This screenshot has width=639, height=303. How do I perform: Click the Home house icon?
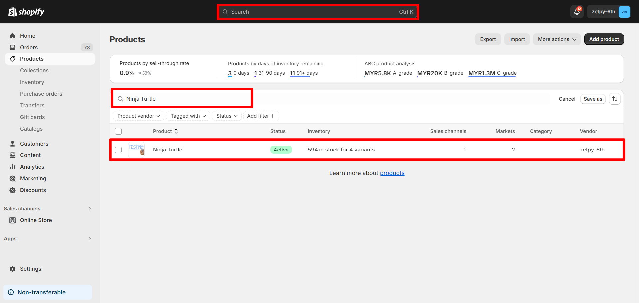13,36
